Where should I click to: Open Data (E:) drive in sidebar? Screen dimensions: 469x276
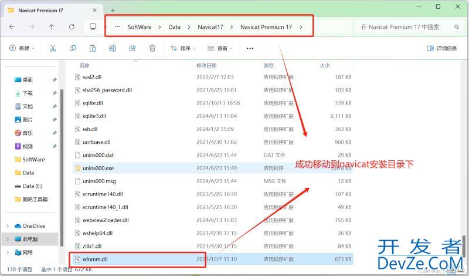[x=29, y=186]
